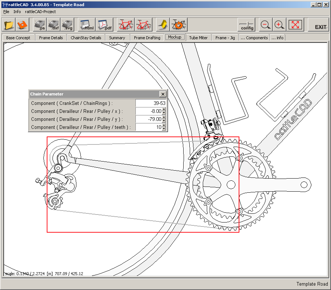Close the Chain Parameter dialog
This screenshot has width=331, height=290.
(163, 94)
